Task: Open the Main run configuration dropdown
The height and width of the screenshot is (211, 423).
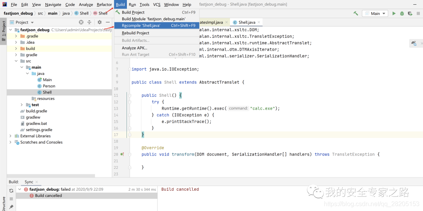Action: (375, 13)
